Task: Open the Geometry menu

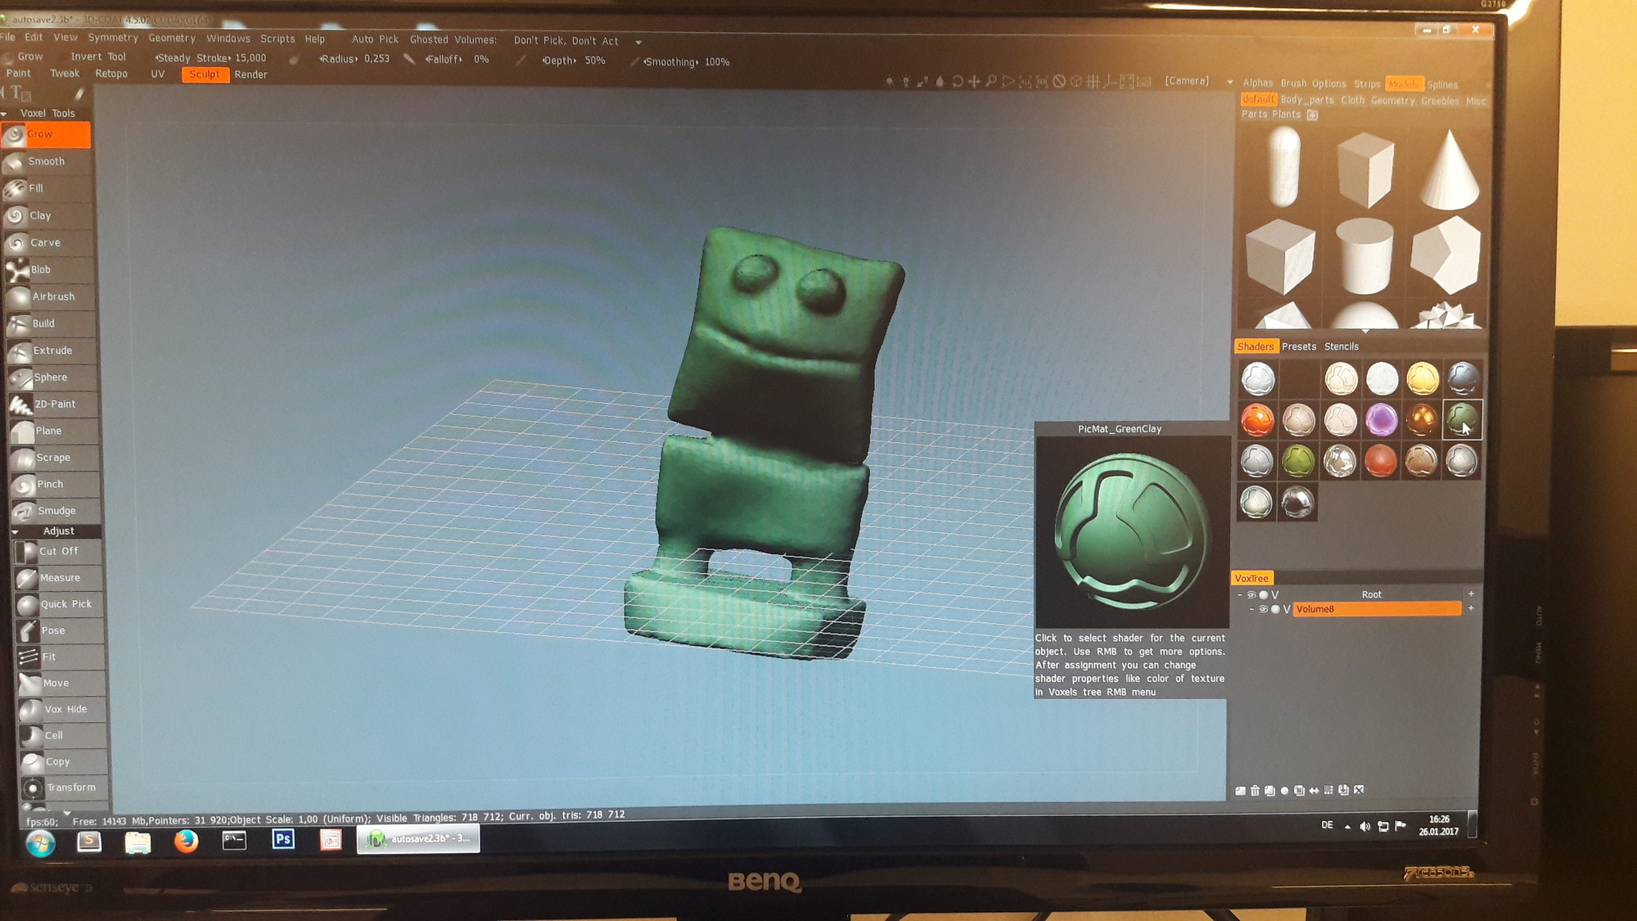Action: 172,38
